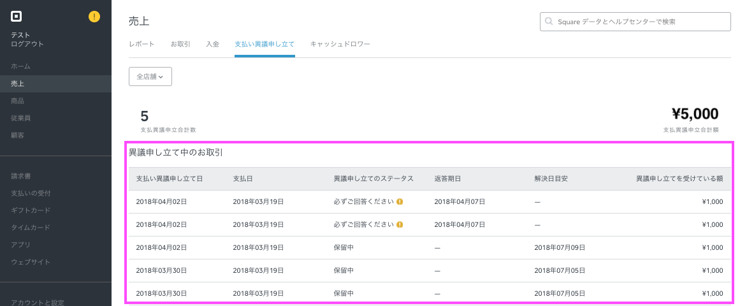Select the 支払い異議申し立て tab
This screenshot has width=740, height=306.
point(265,44)
